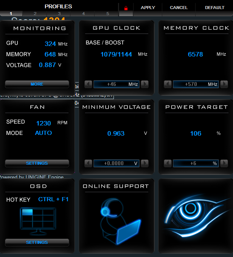233x257 pixels.
Task: Click the glowing blue eye logo
Action: (x=197, y=216)
